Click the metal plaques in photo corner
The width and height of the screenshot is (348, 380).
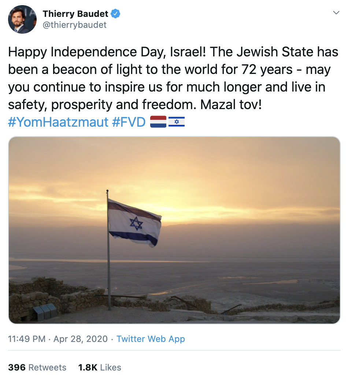point(45,312)
